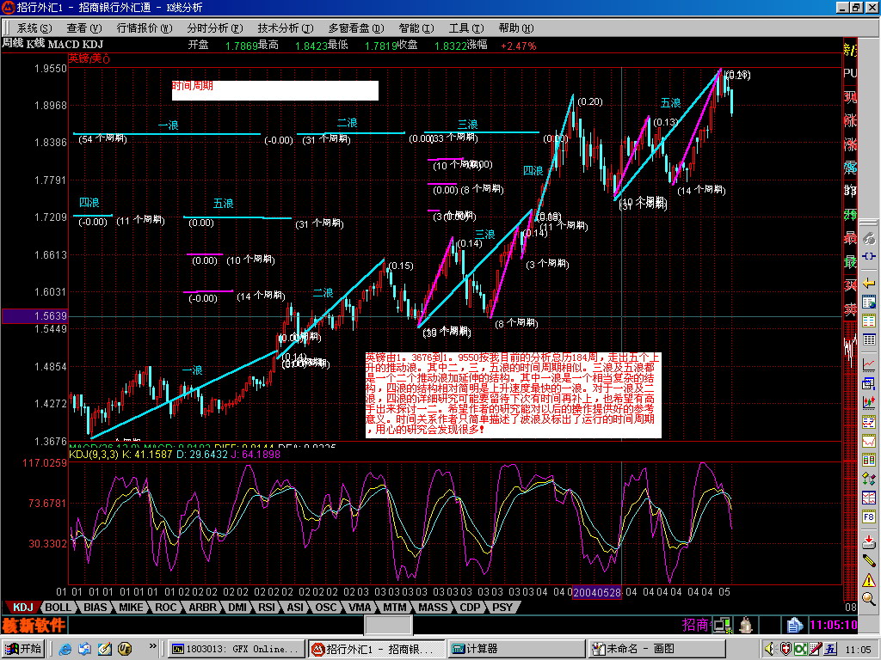Open the 帮助(H) menu
The height and width of the screenshot is (660, 881).
516,28
